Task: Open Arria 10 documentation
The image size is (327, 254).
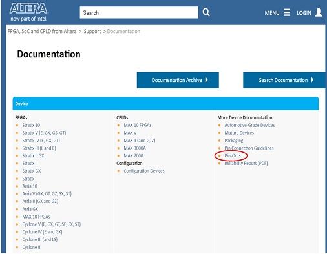Action: [30, 186]
